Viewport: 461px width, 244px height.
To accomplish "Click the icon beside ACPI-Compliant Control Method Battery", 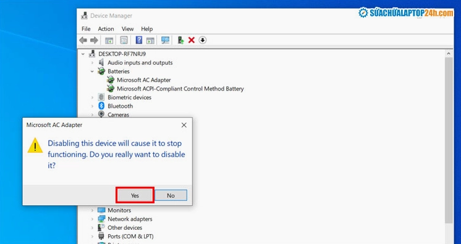I will (111, 89).
